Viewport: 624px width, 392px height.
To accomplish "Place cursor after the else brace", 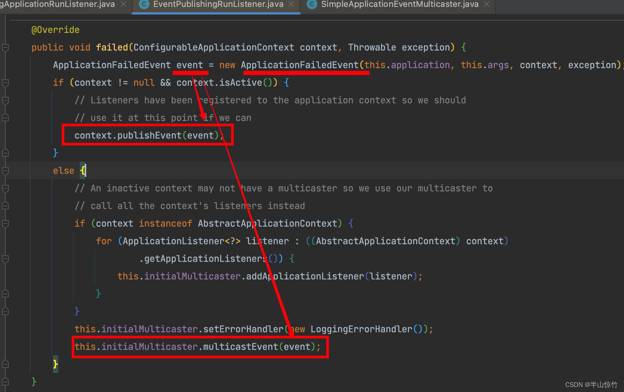I will (x=86, y=171).
